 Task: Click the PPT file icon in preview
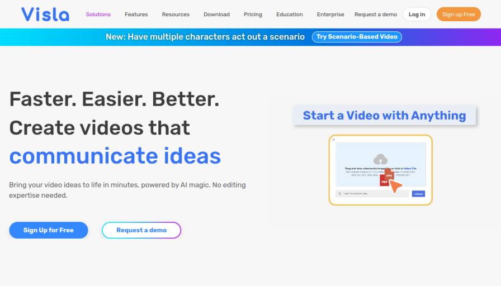389,175
